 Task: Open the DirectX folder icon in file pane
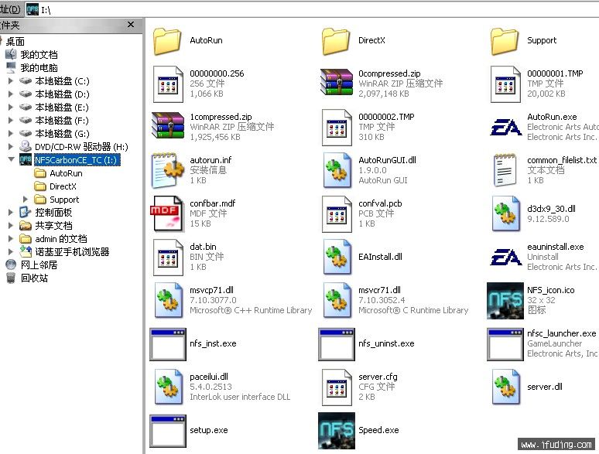tap(336, 41)
